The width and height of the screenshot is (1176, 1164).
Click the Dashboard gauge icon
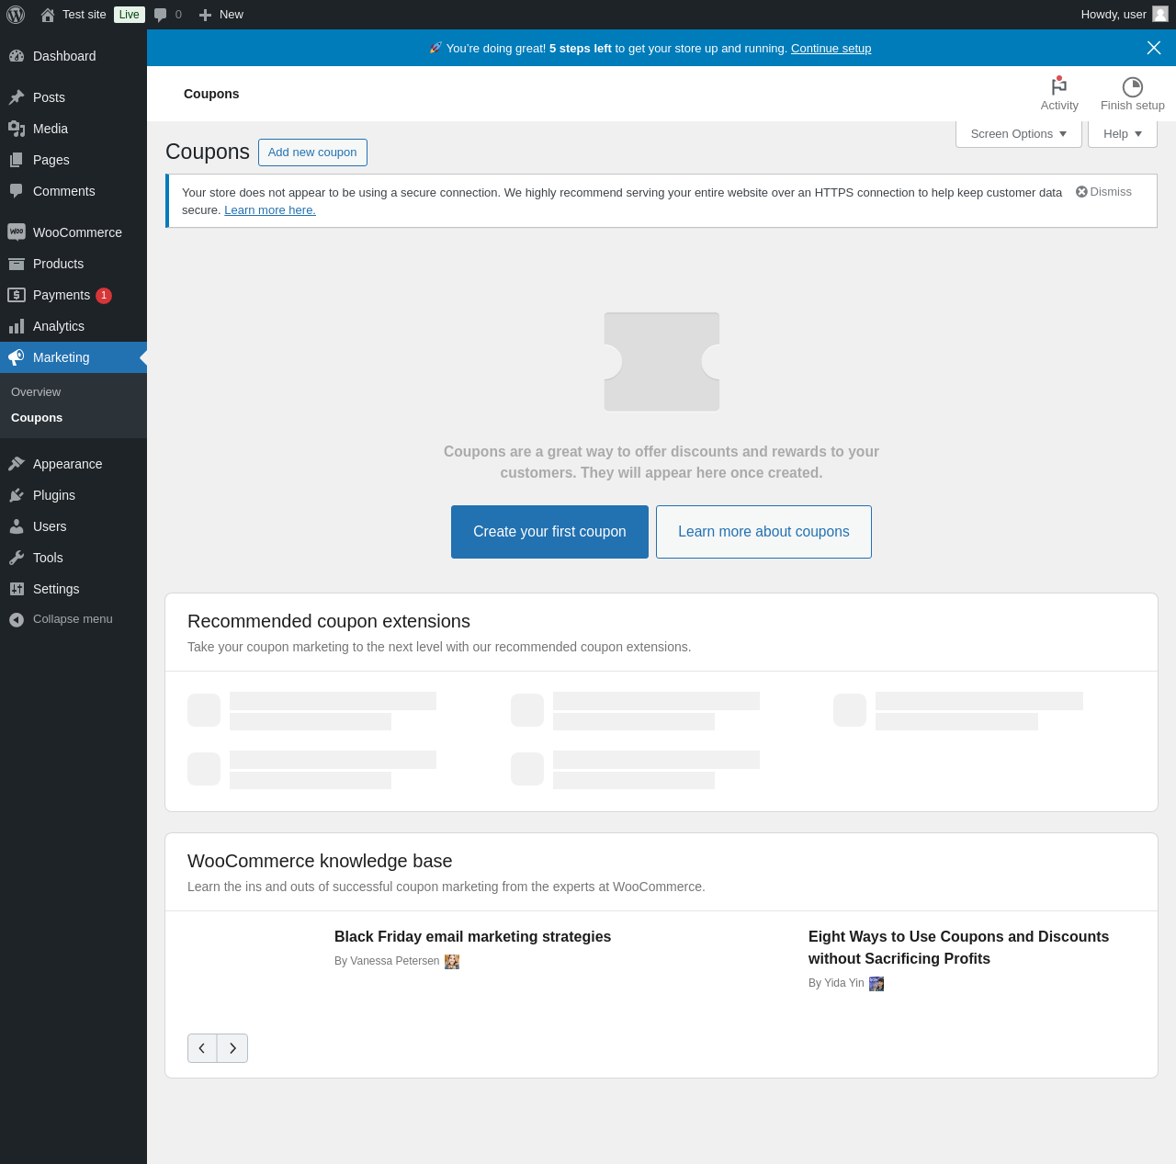(x=17, y=56)
